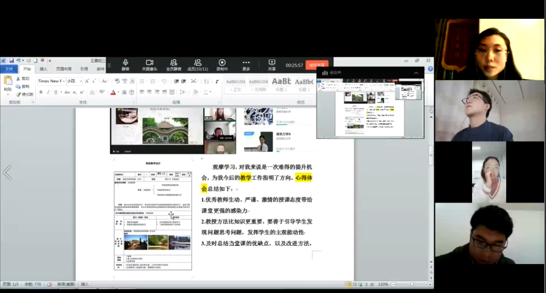
Task: Open 更多 more options in meeting bar
Action: pos(246,63)
